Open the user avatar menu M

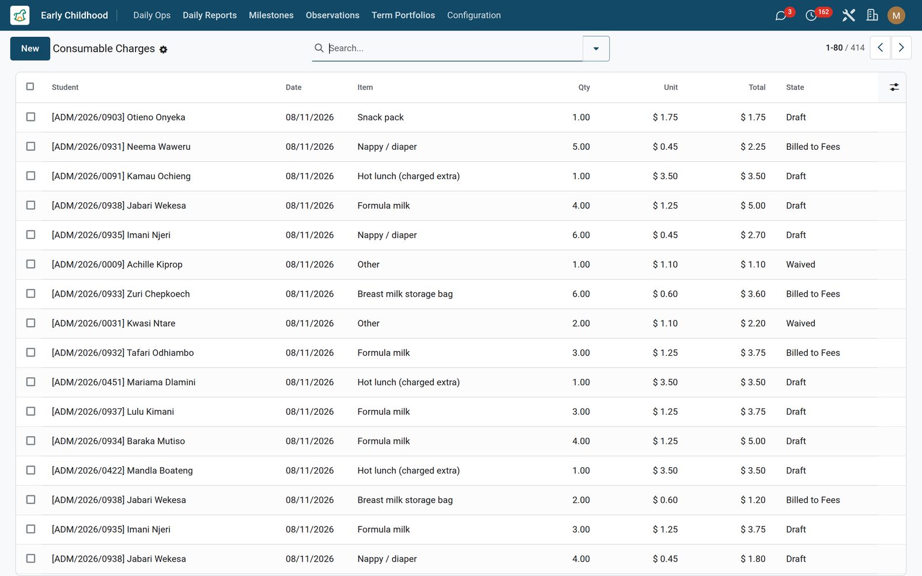(x=896, y=16)
